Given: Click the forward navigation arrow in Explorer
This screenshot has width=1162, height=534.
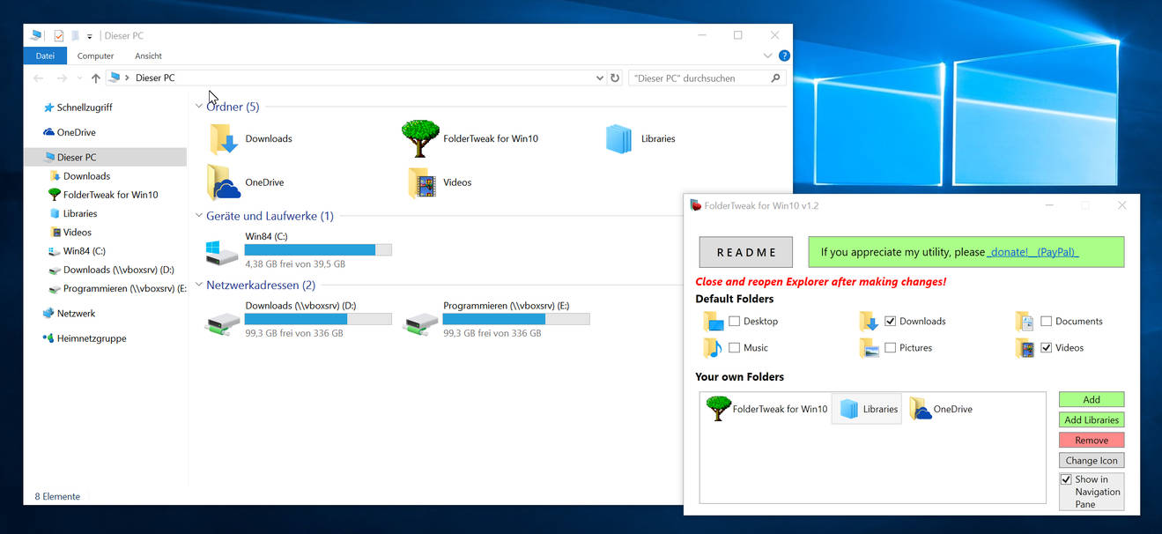Looking at the screenshot, I should coord(62,78).
